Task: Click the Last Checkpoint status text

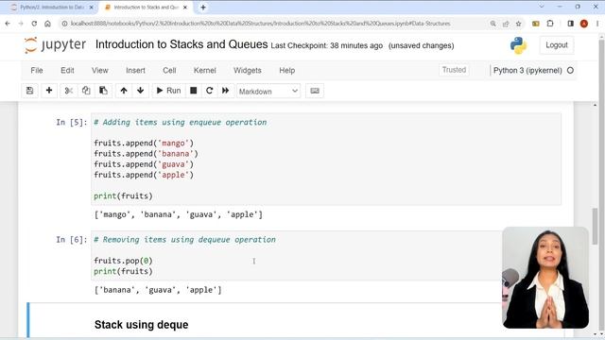Action: (x=327, y=45)
